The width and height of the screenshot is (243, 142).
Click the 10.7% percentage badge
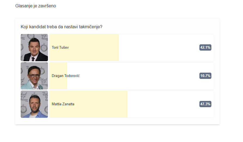click(x=205, y=76)
